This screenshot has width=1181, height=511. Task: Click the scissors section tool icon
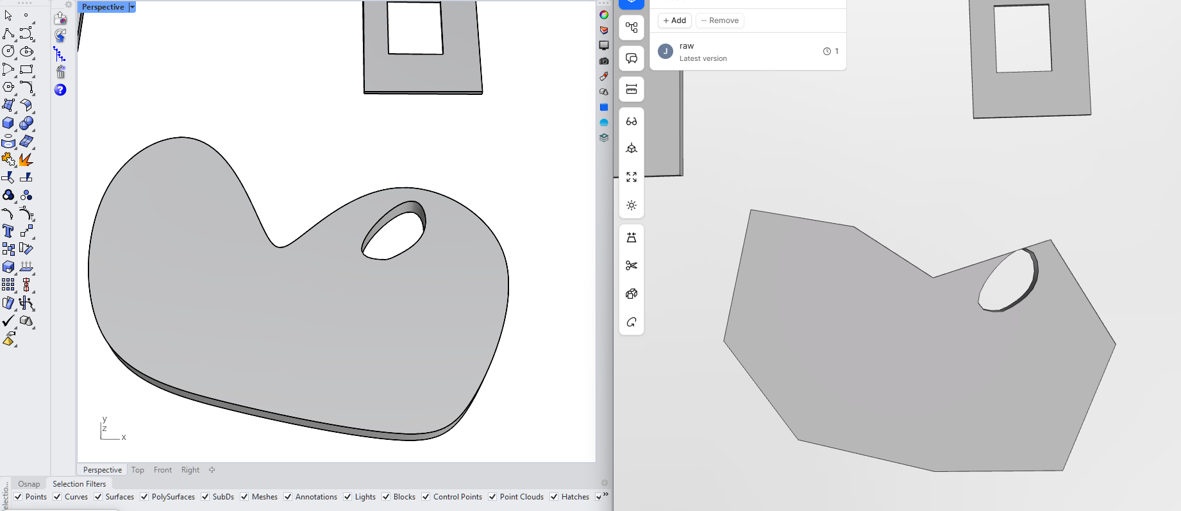point(632,265)
